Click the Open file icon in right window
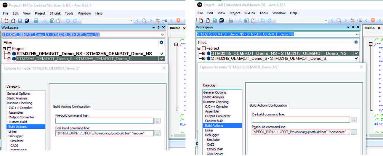Viewport: 383px width, 156px height. pyautogui.click(x=208, y=20)
